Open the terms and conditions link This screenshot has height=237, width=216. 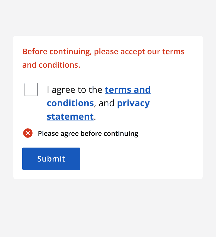[x=127, y=90]
